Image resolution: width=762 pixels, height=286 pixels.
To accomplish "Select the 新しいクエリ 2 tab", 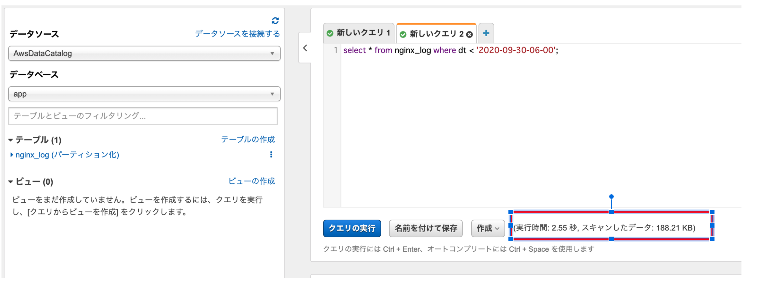I will 436,34.
